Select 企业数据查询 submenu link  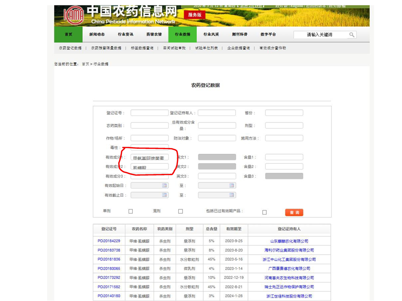(x=238, y=48)
